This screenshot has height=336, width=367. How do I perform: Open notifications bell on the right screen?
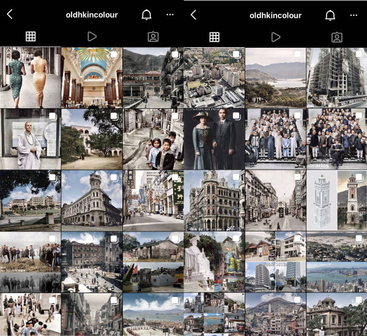(x=330, y=15)
